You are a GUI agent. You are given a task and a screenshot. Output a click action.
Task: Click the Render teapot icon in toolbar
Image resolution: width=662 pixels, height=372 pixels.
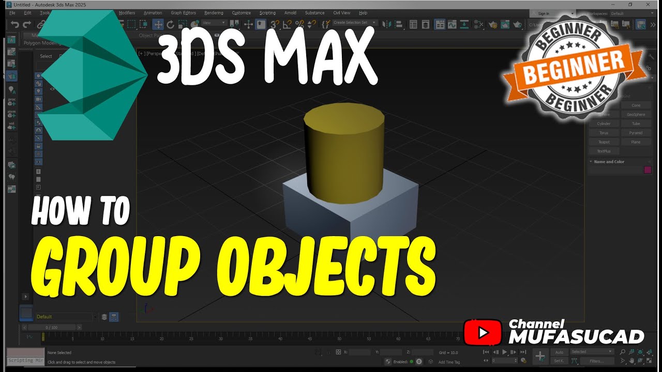pyautogui.click(x=517, y=24)
